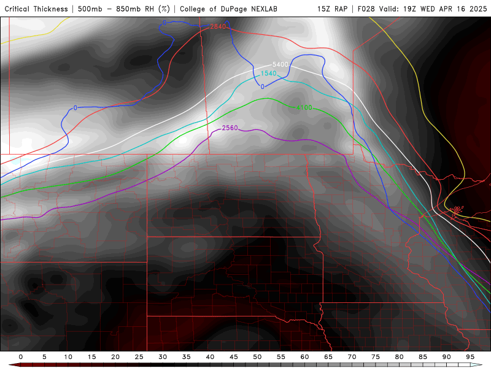The height and width of the screenshot is (368, 491).
Task: Click the color bar value "40"
Action: [x=210, y=357]
